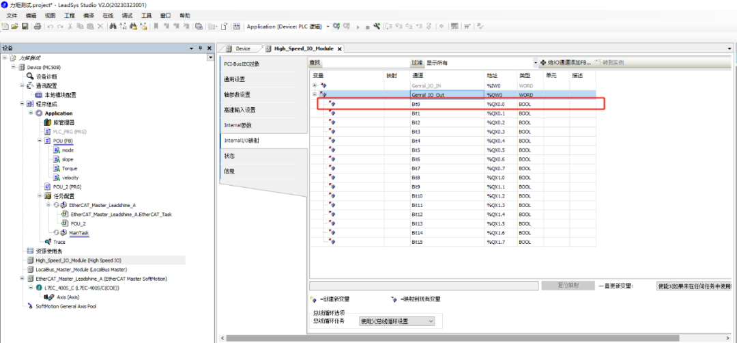Click the 资源使用表 table icon
The height and width of the screenshot is (343, 737).
pyautogui.click(x=31, y=251)
